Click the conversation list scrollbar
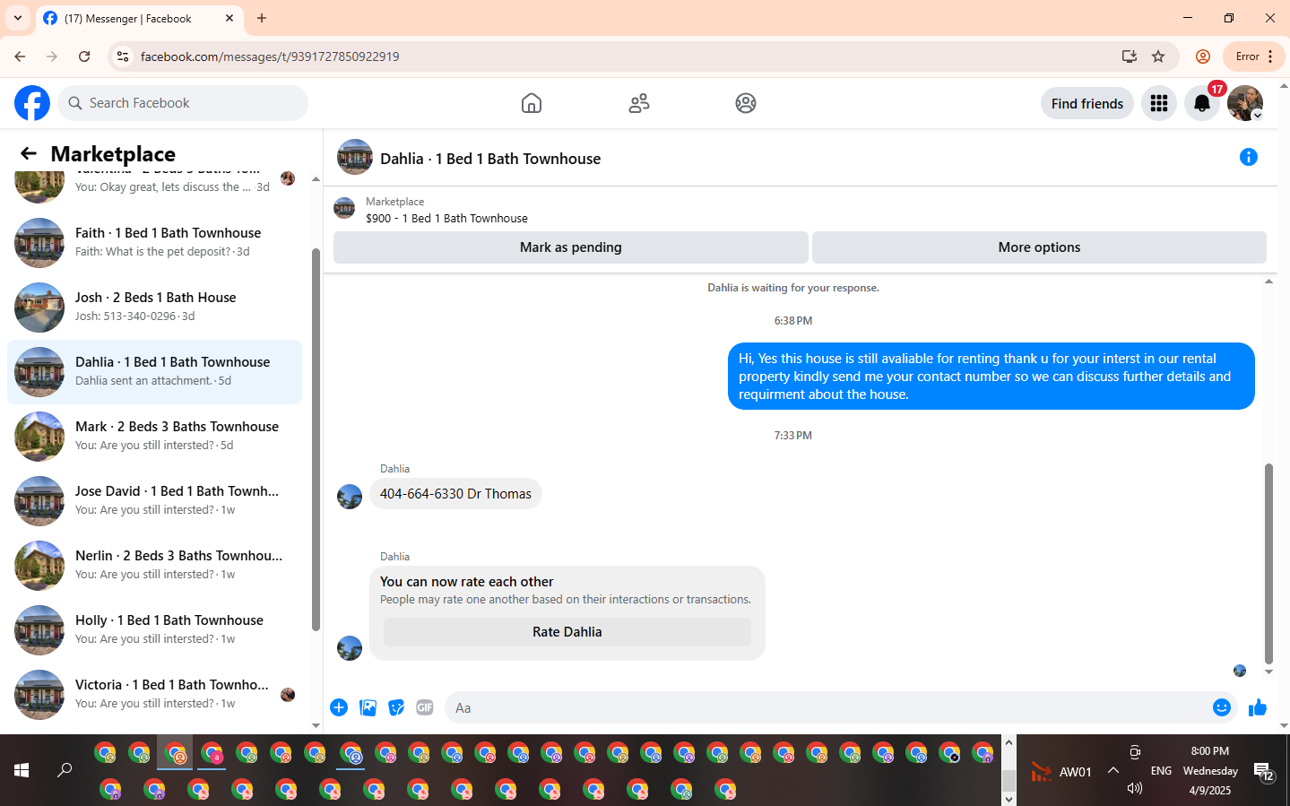This screenshot has width=1290, height=806. 316,439
